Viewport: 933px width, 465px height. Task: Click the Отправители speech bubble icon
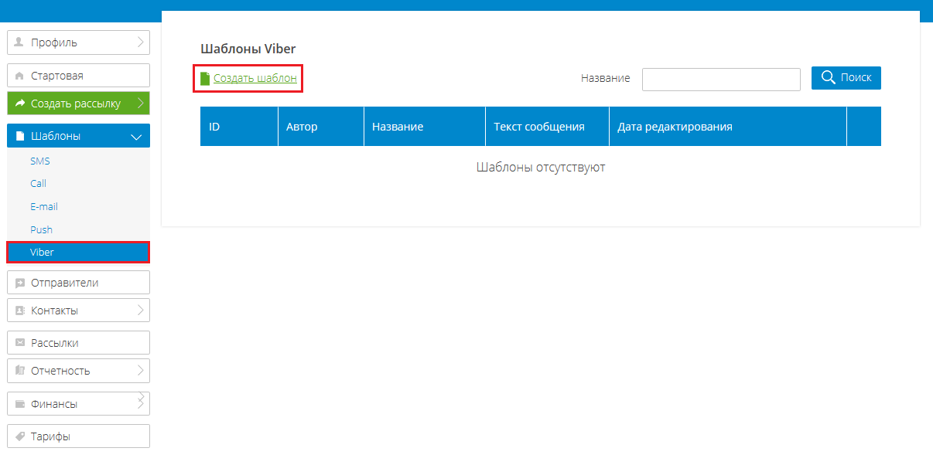tap(20, 283)
